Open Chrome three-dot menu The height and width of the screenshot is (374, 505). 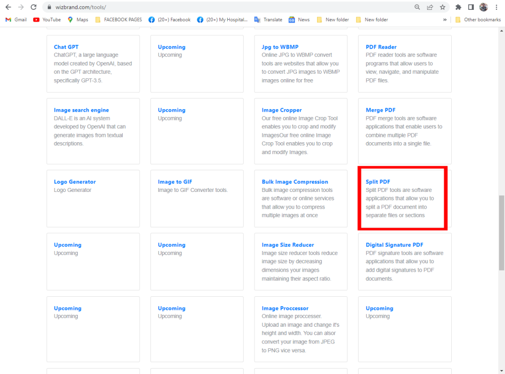(497, 7)
